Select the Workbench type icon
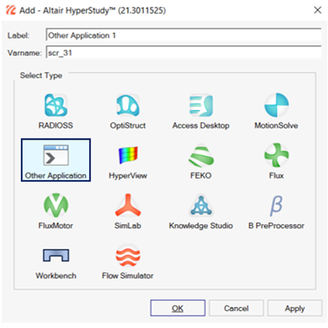328x328 pixels. tap(56, 255)
